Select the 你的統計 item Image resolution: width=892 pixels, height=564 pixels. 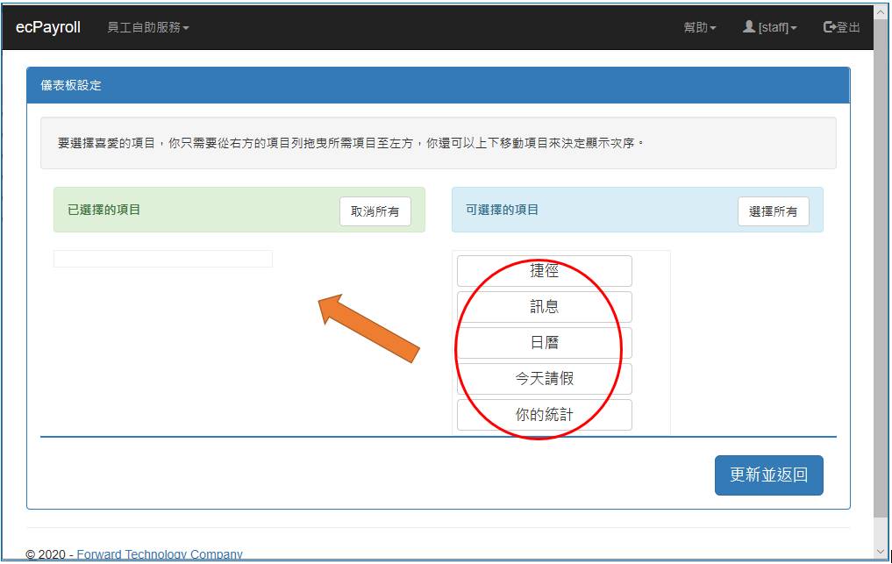pos(544,415)
